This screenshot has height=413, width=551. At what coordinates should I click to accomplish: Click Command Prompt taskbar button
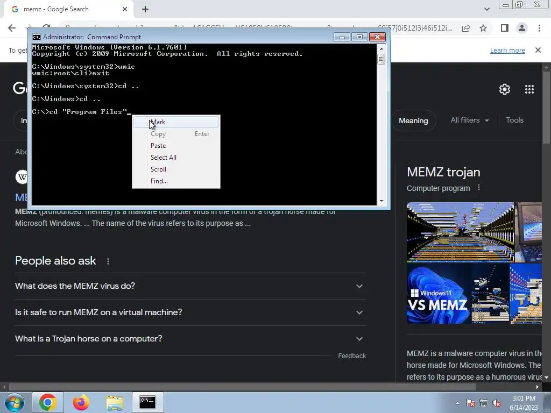click(x=147, y=402)
